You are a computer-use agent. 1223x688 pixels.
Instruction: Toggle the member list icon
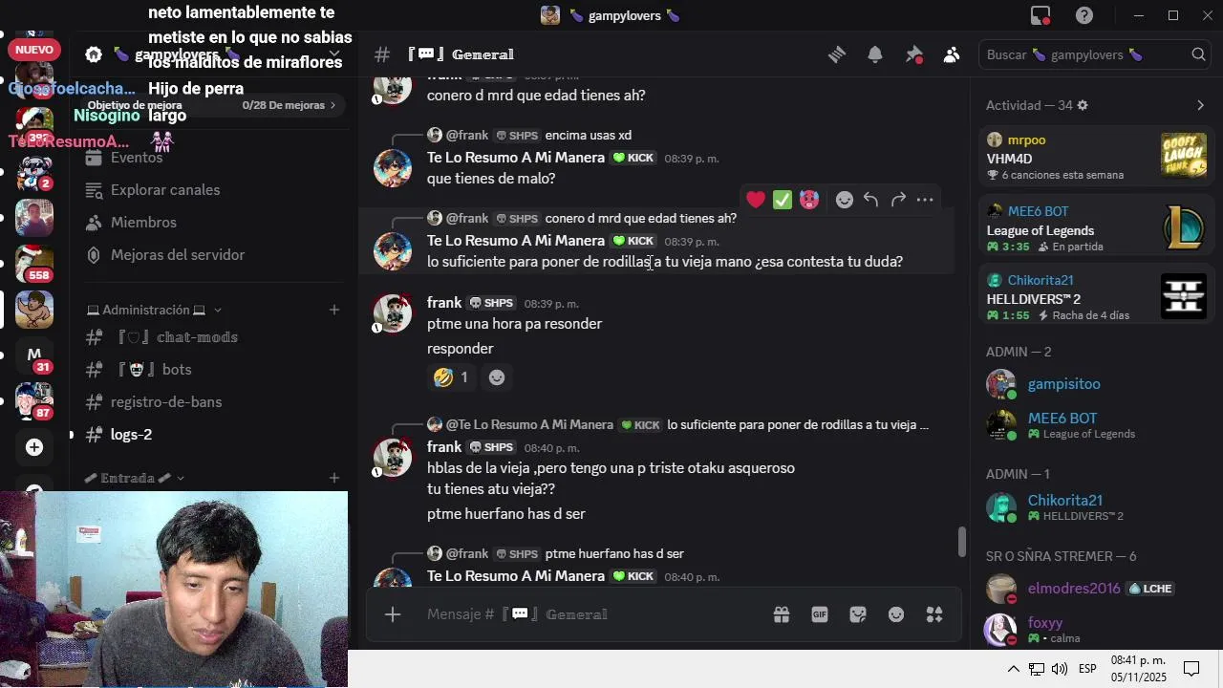[952, 54]
